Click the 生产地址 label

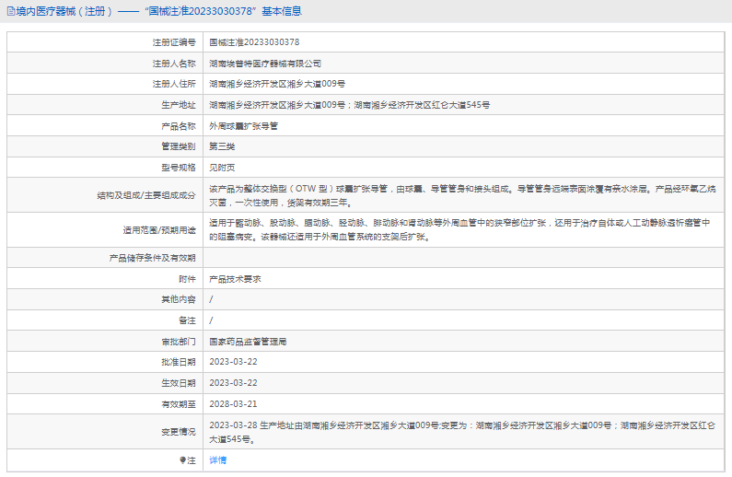(x=179, y=105)
